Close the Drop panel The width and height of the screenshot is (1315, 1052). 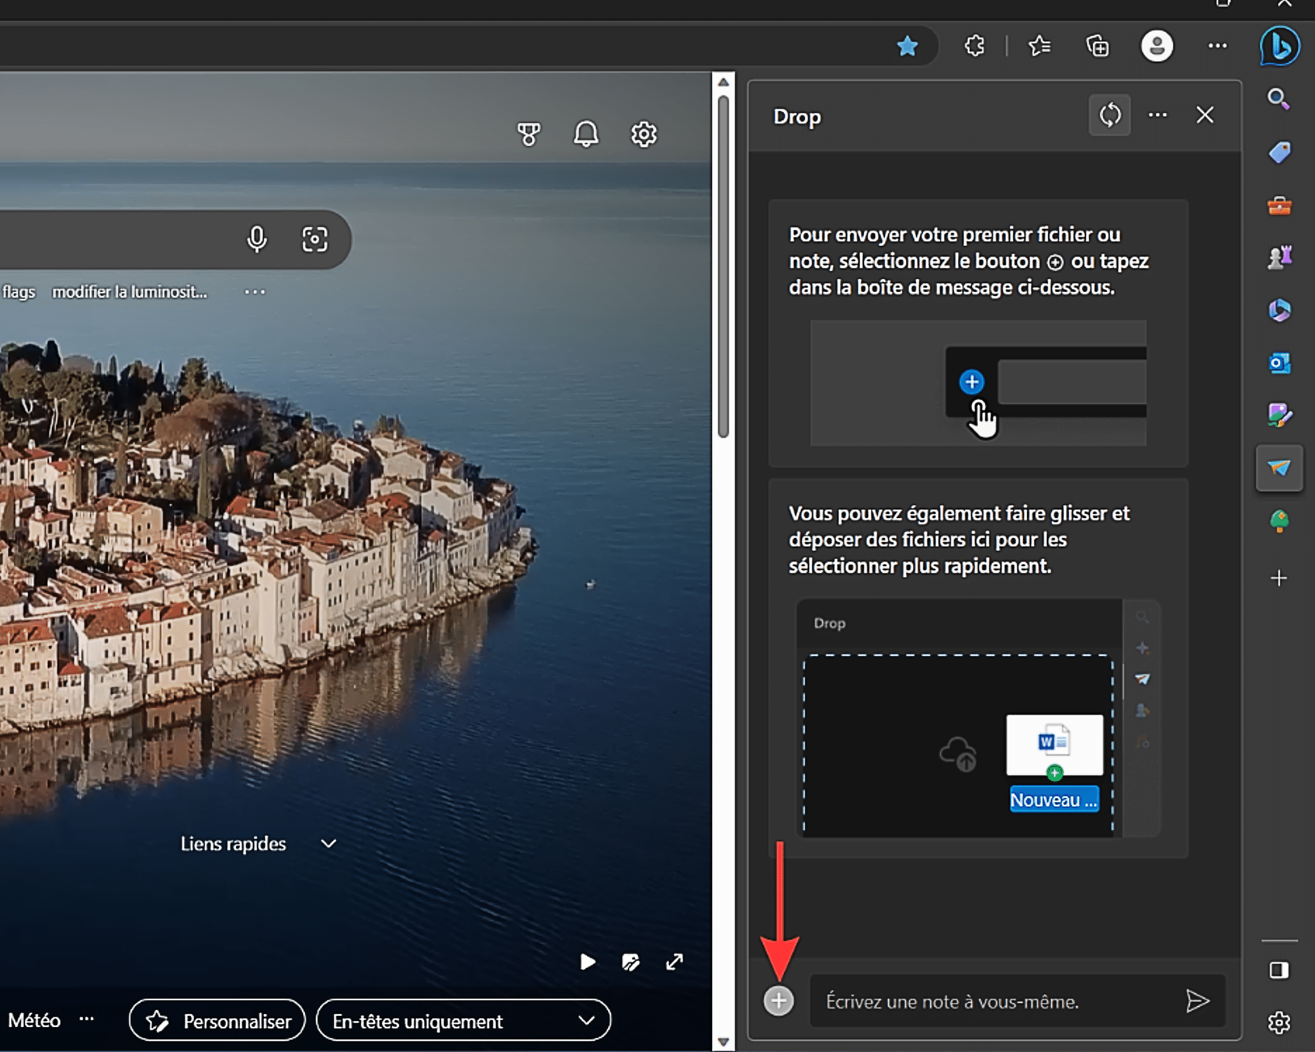pyautogui.click(x=1205, y=115)
